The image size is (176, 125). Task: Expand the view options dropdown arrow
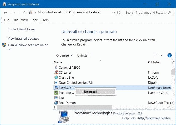(x=161, y=55)
